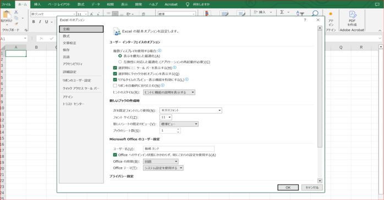The height and width of the screenshot is (200, 384).
Task: Open the default view for new sheets (V) dropdown
Action: click(x=179, y=124)
